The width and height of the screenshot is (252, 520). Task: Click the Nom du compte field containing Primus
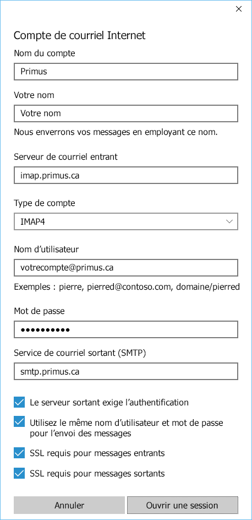126,72
